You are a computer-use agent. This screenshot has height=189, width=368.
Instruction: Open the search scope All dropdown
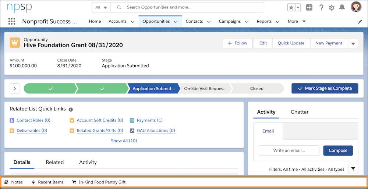101,7
